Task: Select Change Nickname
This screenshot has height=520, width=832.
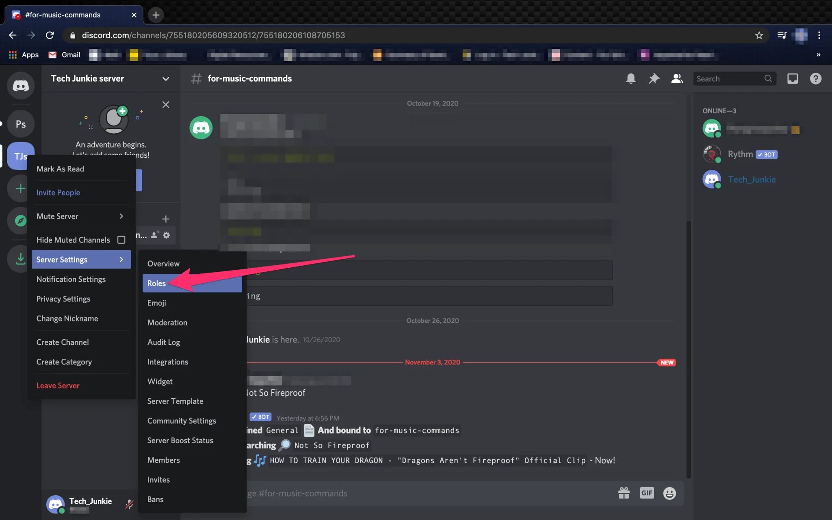Action: (x=81, y=318)
